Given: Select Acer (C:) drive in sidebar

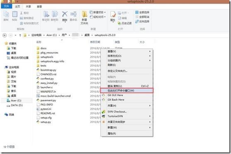Looking at the screenshot, I should pyautogui.click(x=14, y=101).
